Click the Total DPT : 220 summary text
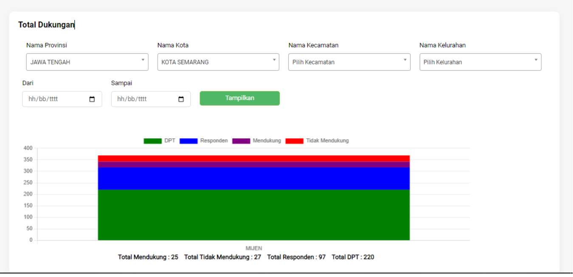This screenshot has width=573, height=277. coord(353,257)
